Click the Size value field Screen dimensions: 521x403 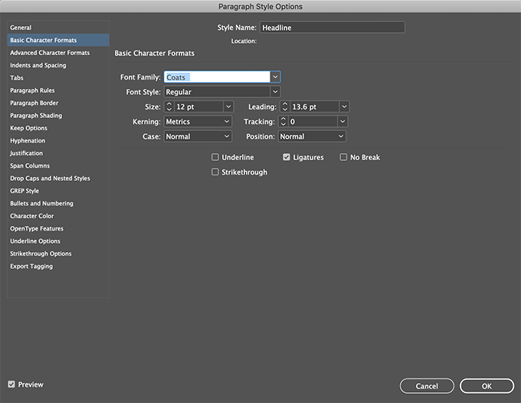(198, 106)
